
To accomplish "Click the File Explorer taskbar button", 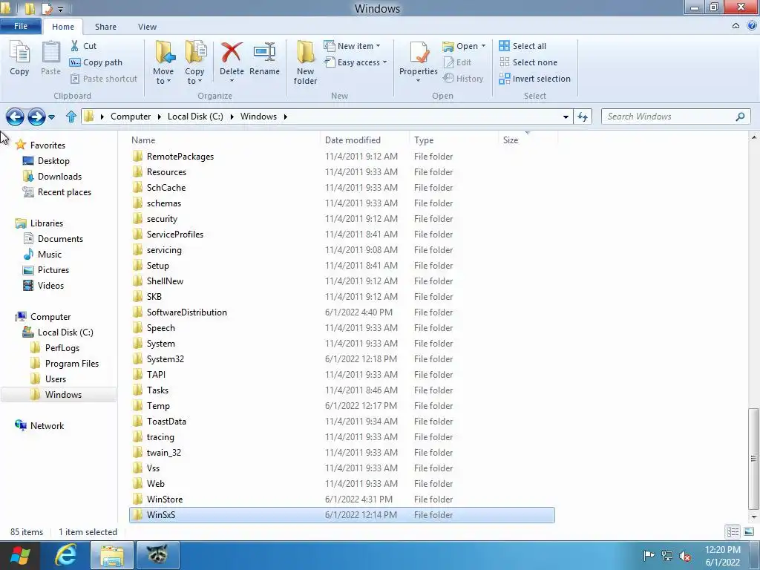I will tap(113, 555).
